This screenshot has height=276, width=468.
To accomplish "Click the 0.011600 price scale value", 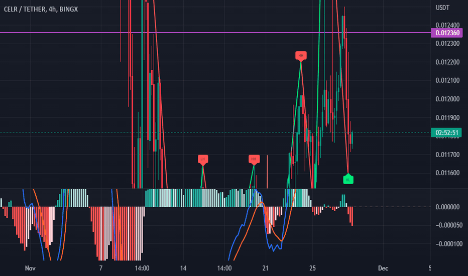I will 447,173.
